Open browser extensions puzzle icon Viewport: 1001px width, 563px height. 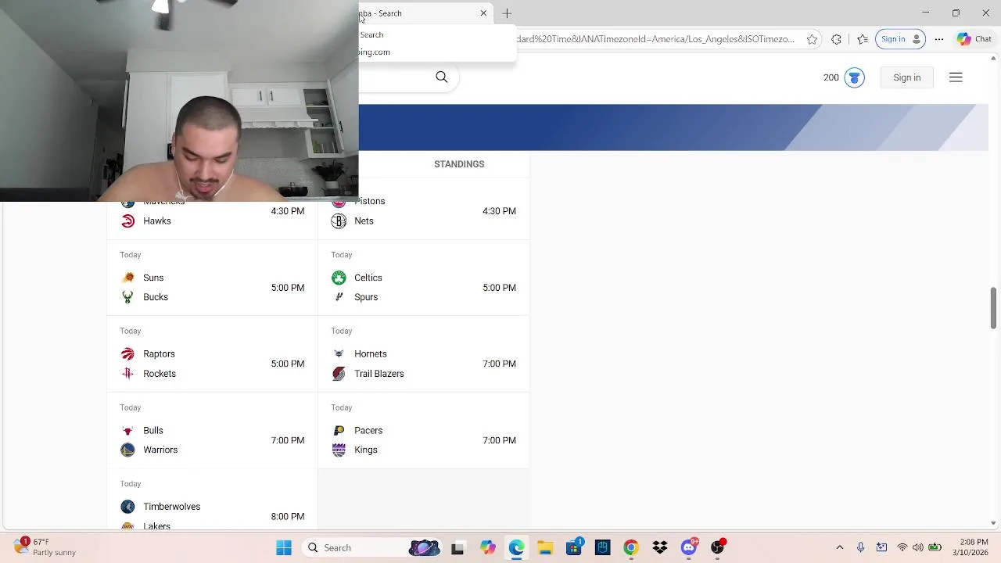[x=836, y=39]
